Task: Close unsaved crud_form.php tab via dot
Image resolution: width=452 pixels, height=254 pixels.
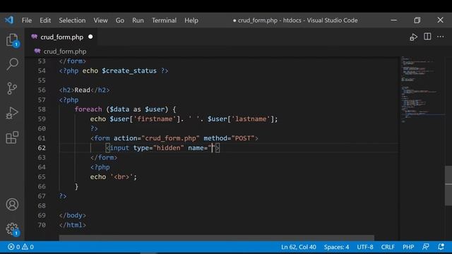Action: tap(90, 37)
